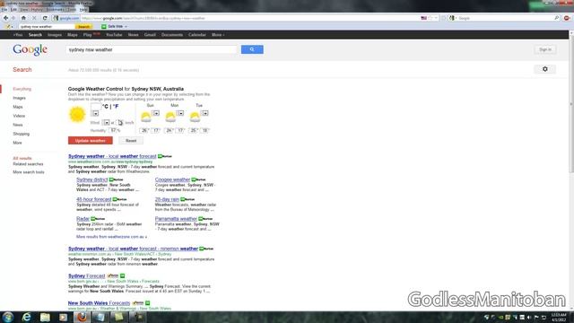Click YouTube in the black Google bar
This screenshot has height=323, width=574.
114,35
